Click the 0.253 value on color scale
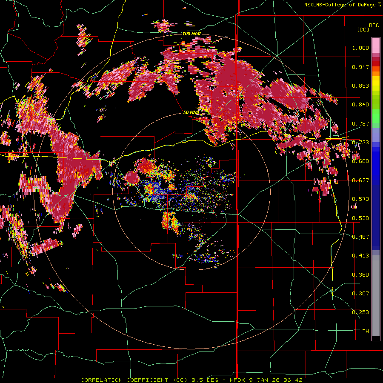 click(x=360, y=312)
